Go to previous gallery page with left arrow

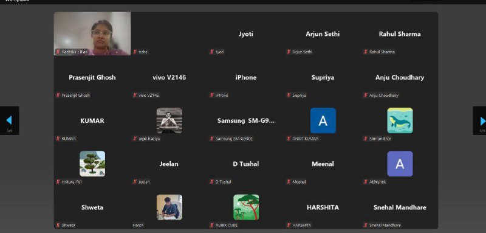(x=9, y=120)
